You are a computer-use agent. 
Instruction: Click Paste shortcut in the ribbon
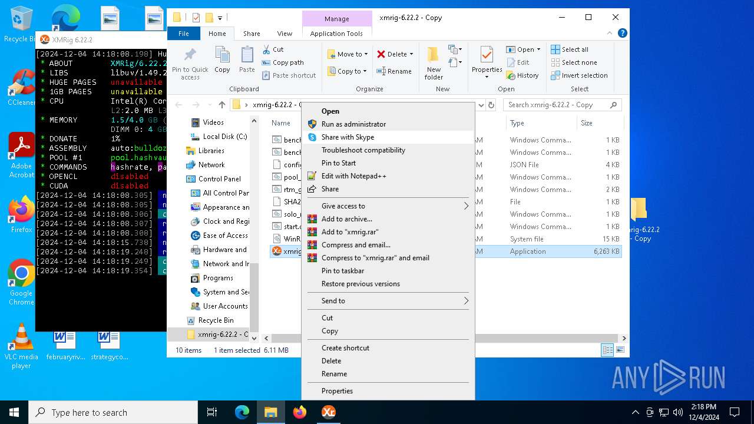point(289,75)
